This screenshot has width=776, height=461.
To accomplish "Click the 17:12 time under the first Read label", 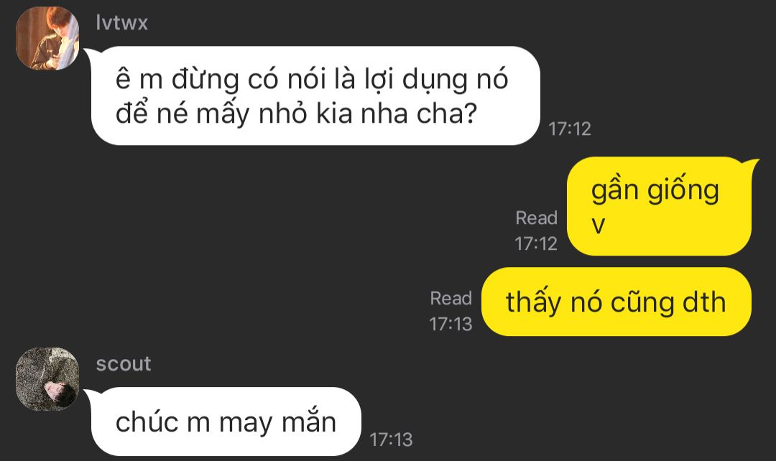I will pos(536,243).
